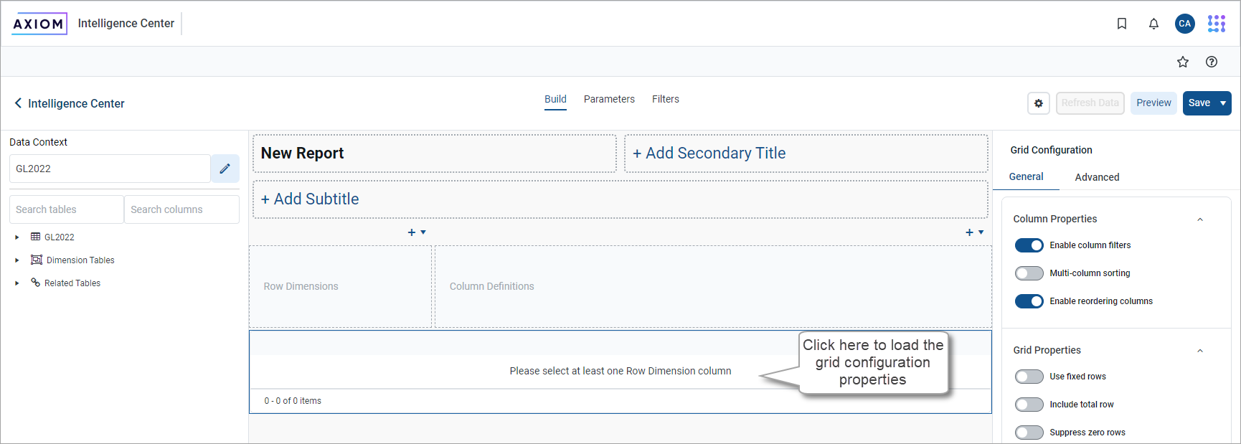Open the notifications bell
1241x444 pixels.
[1153, 24]
